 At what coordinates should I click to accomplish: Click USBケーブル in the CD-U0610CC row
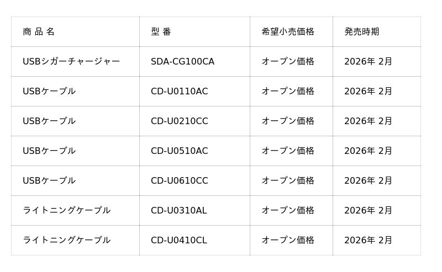click(49, 181)
